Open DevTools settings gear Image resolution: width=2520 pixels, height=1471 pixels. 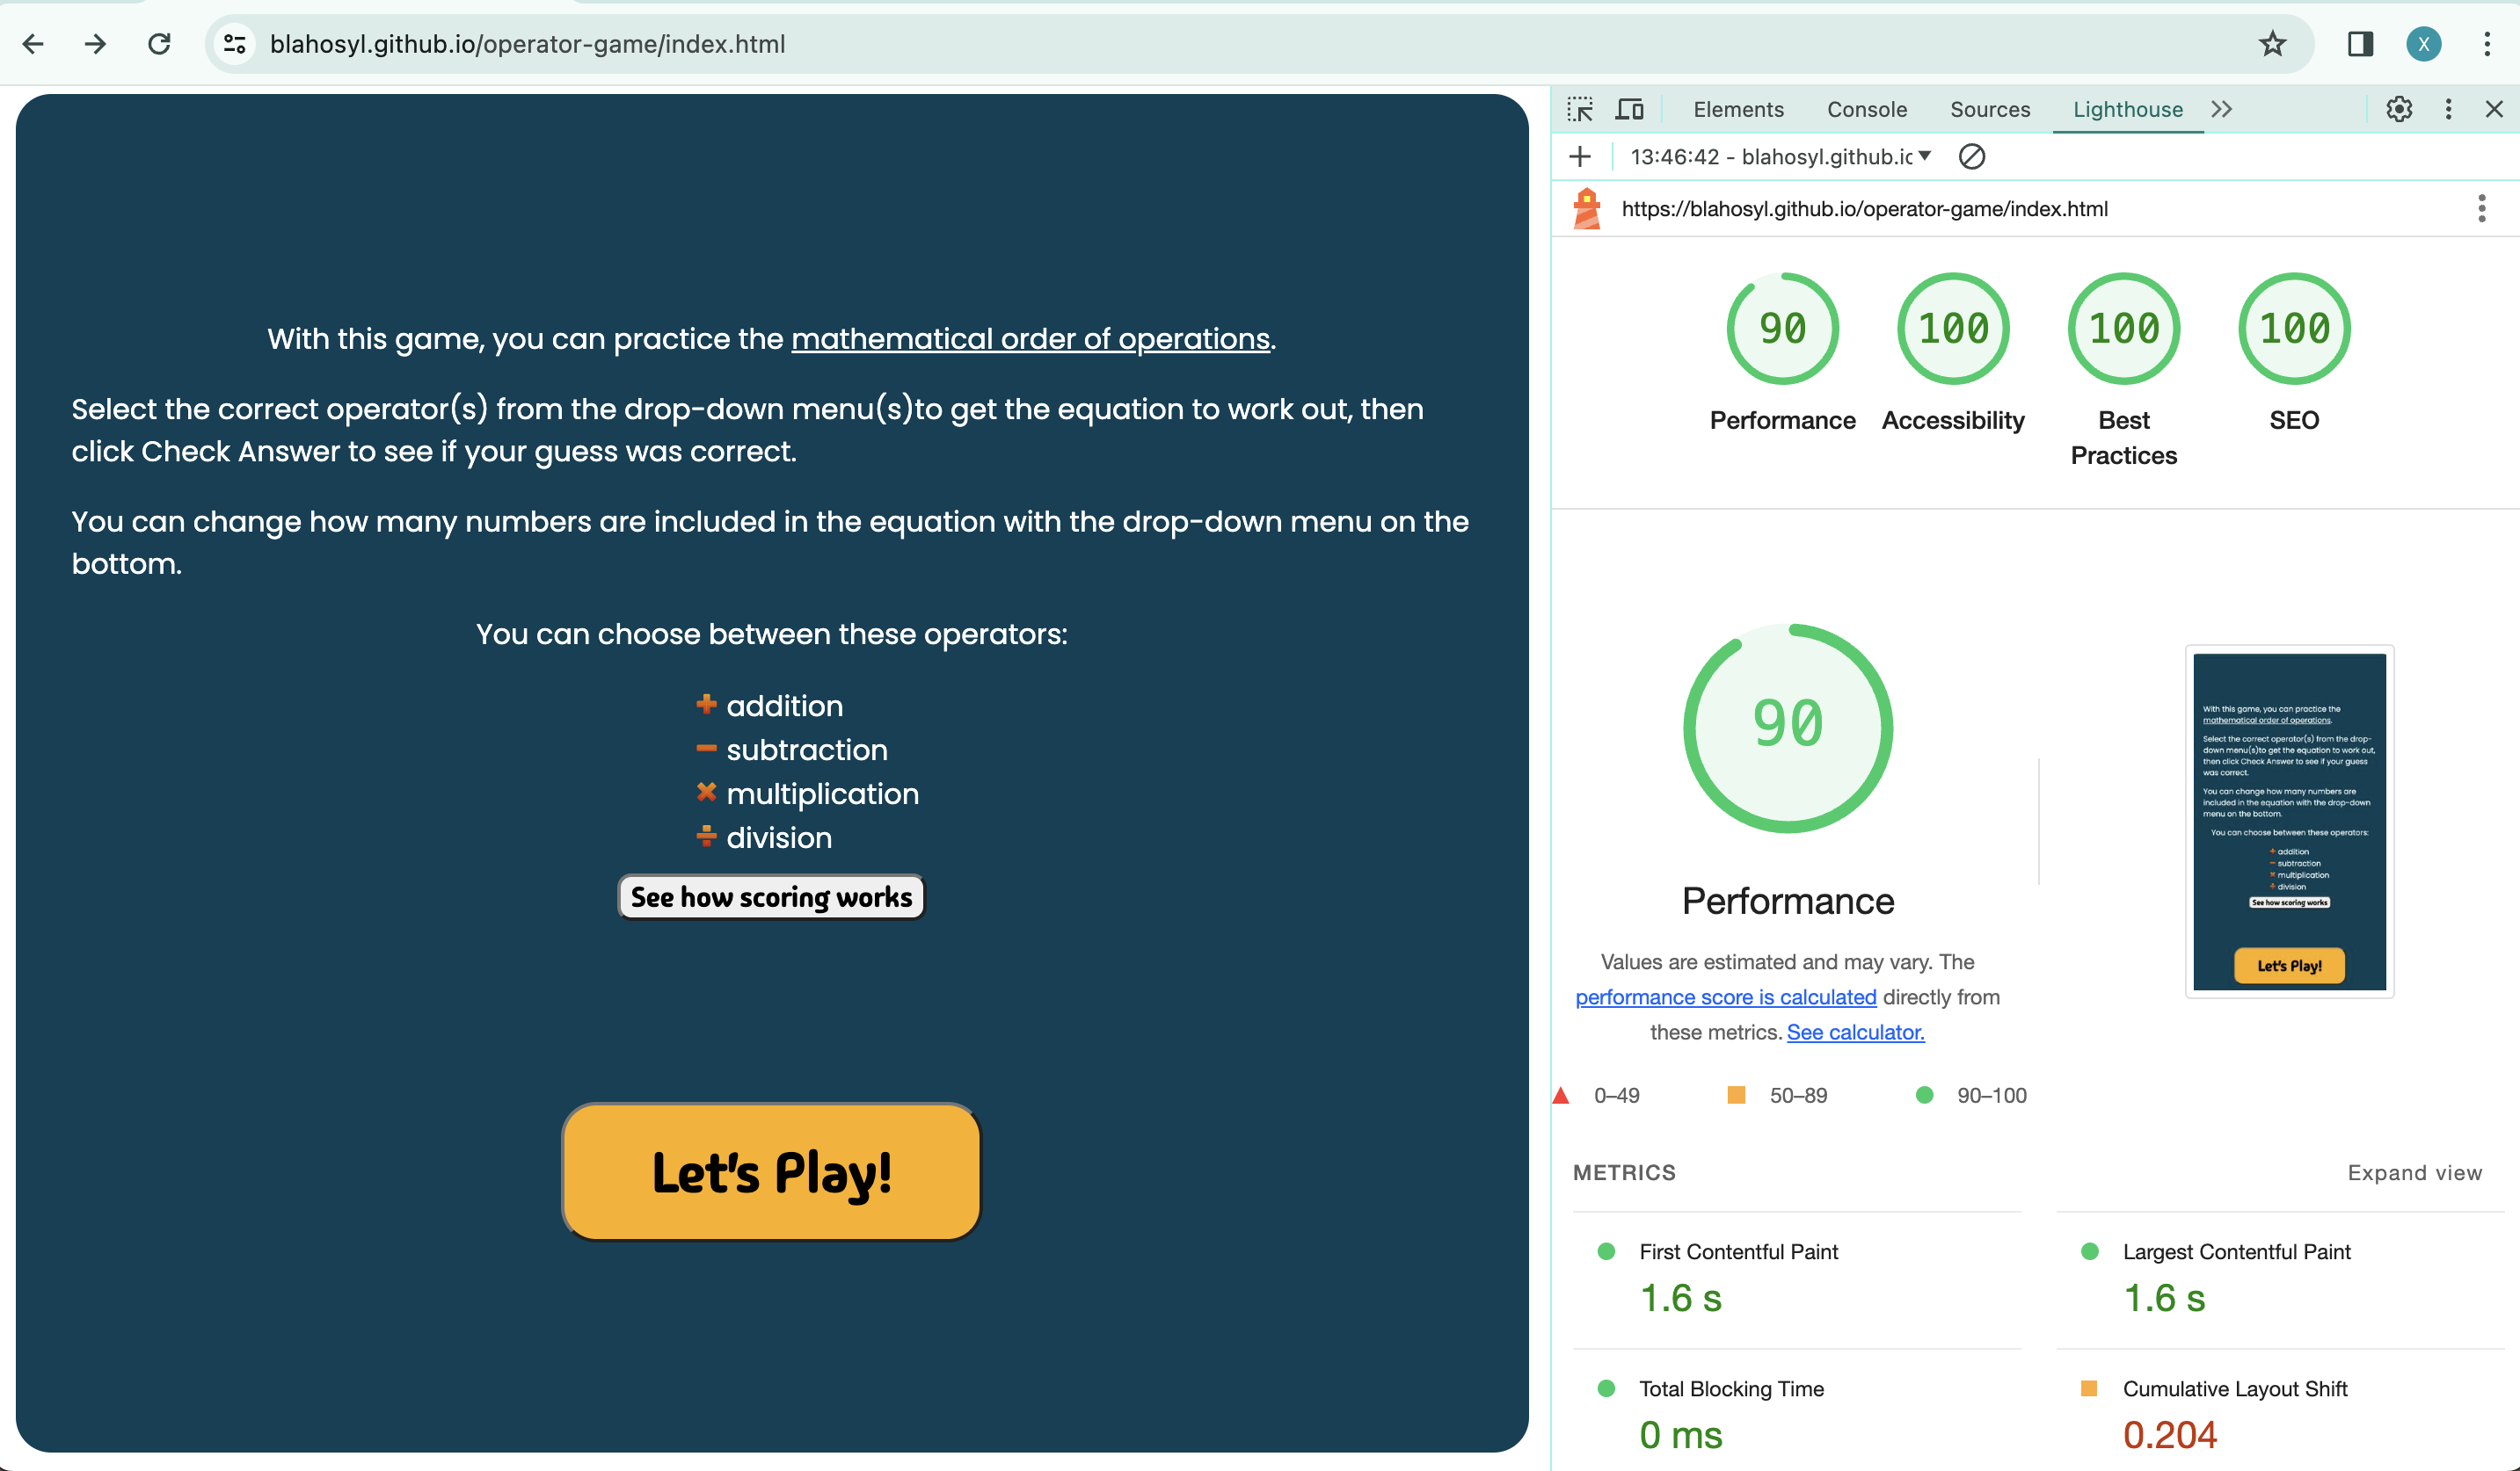click(x=2399, y=109)
